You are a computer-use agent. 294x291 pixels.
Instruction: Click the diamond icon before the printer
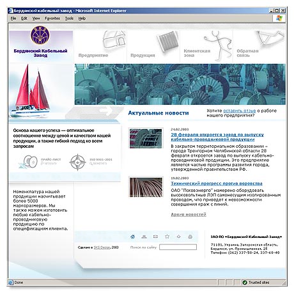[x=179, y=237]
